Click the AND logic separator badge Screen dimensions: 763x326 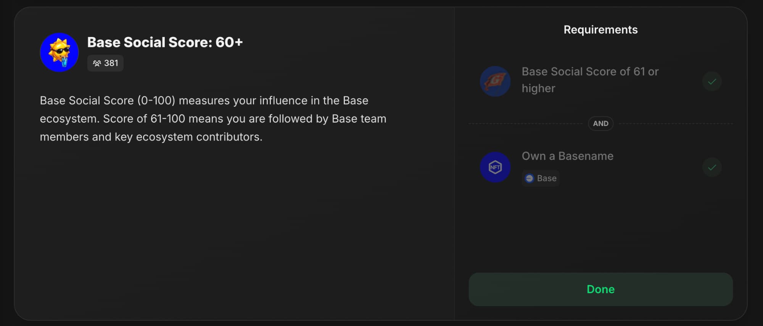point(600,124)
